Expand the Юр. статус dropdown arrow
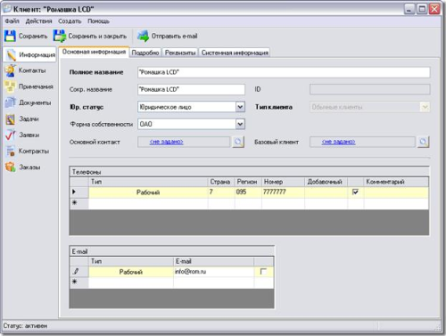Image resolution: width=446 pixels, height=336 pixels. [x=240, y=107]
